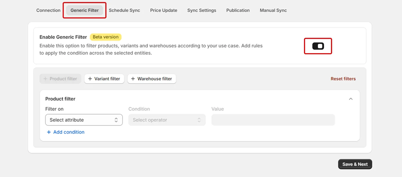Open the Select attribute dropdown
The height and width of the screenshot is (177, 402).
point(84,120)
